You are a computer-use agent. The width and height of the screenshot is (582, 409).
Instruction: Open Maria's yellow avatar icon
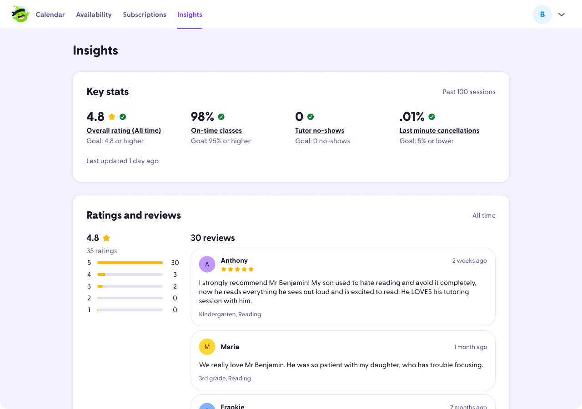[207, 346]
